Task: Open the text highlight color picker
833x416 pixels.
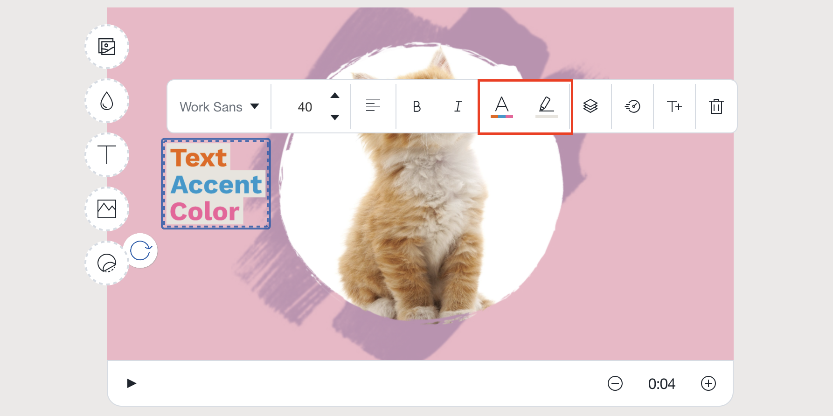Action: click(x=547, y=107)
